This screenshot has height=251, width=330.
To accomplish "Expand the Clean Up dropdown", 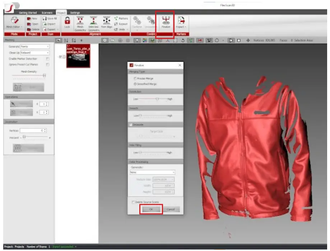I will pos(34,52).
